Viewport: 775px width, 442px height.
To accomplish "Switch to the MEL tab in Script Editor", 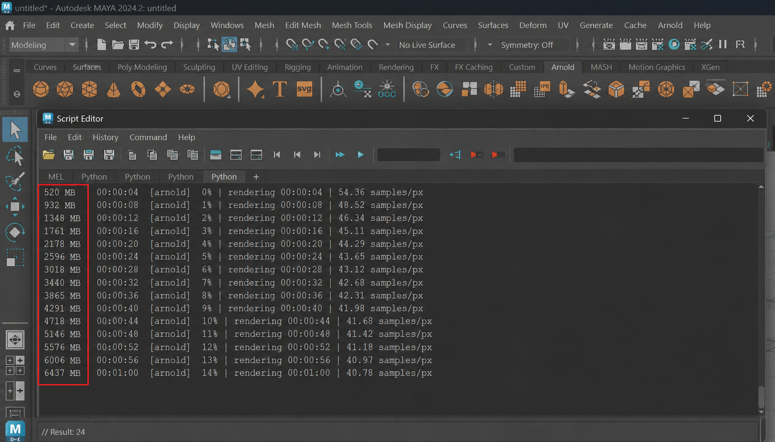I will (56, 177).
